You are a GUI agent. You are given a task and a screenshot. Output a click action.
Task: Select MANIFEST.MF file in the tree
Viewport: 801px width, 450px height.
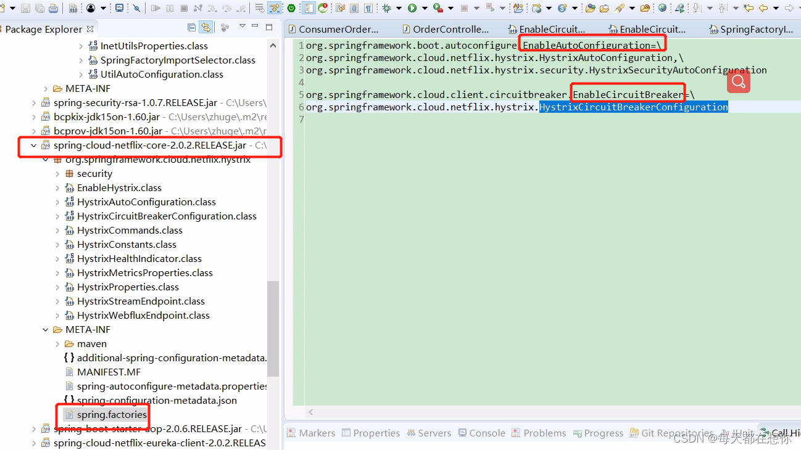109,372
